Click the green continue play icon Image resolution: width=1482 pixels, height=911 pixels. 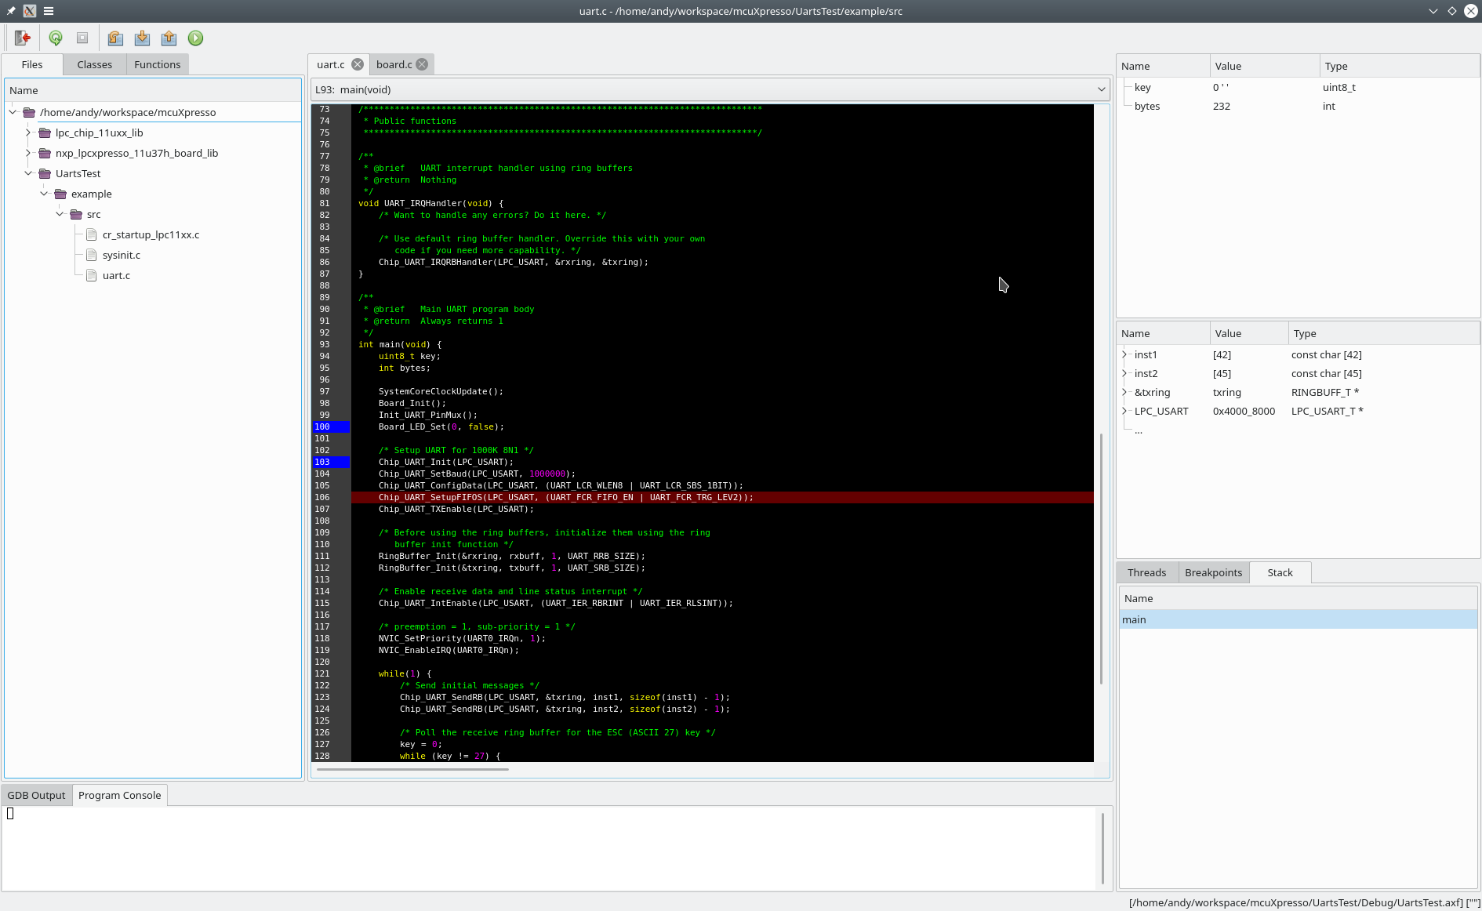[x=196, y=38]
